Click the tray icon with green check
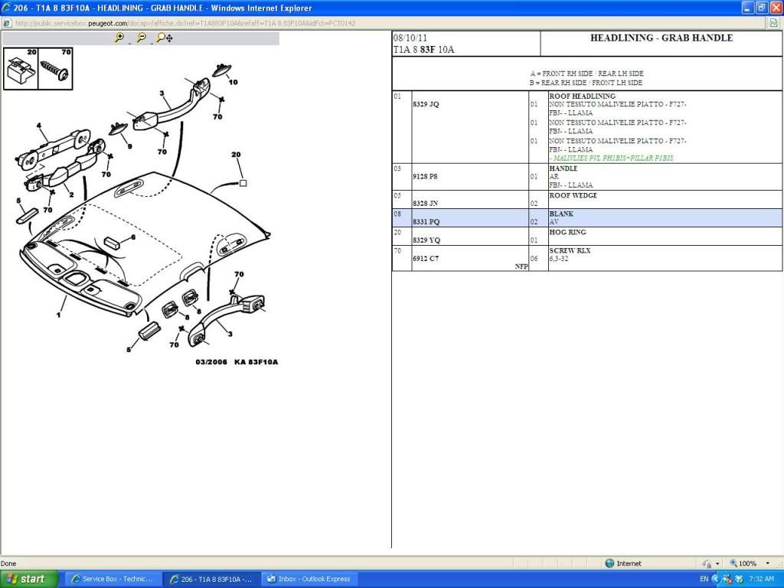 coord(739,579)
